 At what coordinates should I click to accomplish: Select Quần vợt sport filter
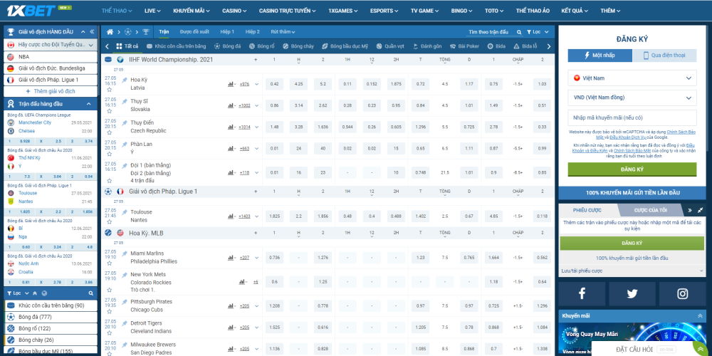[x=391, y=46]
